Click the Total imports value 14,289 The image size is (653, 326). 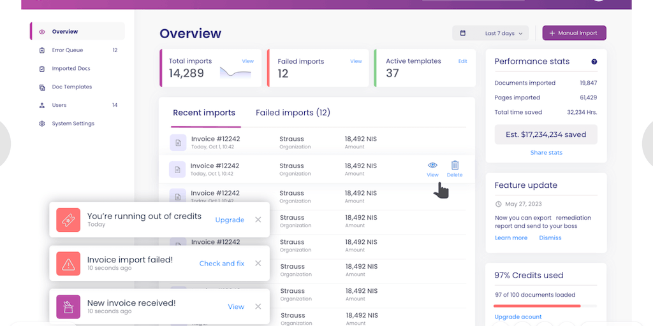coord(186,73)
